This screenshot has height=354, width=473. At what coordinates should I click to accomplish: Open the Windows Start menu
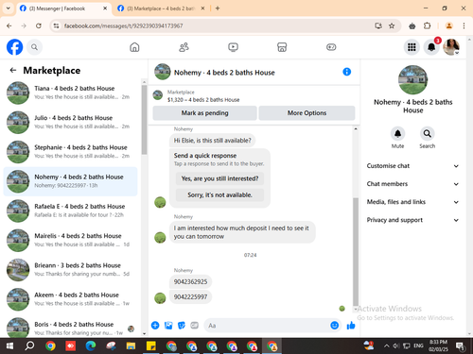[9, 346]
